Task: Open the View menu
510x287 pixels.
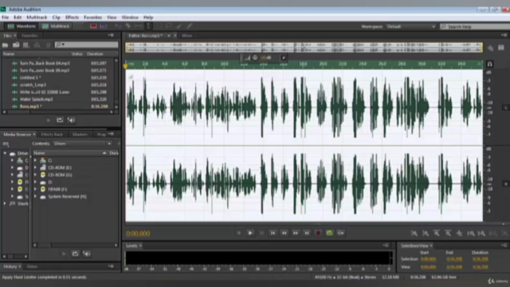Action: tap(112, 18)
